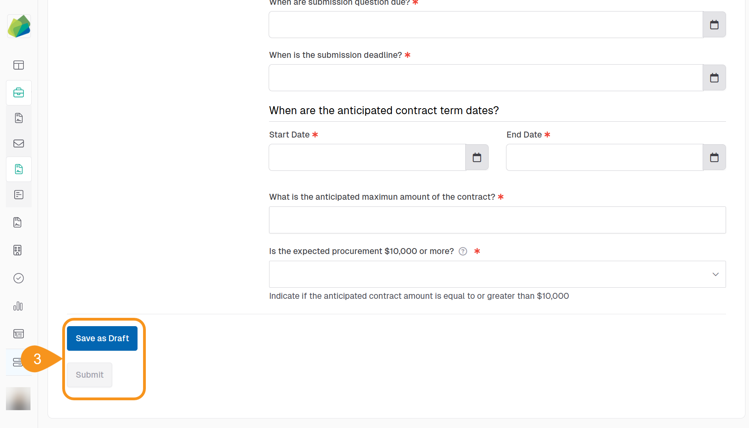Click the Submit button
Viewport: 749px width, 428px height.
point(89,374)
